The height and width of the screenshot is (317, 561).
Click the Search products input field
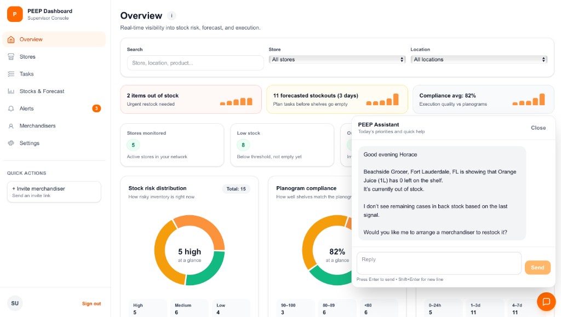[x=195, y=63]
